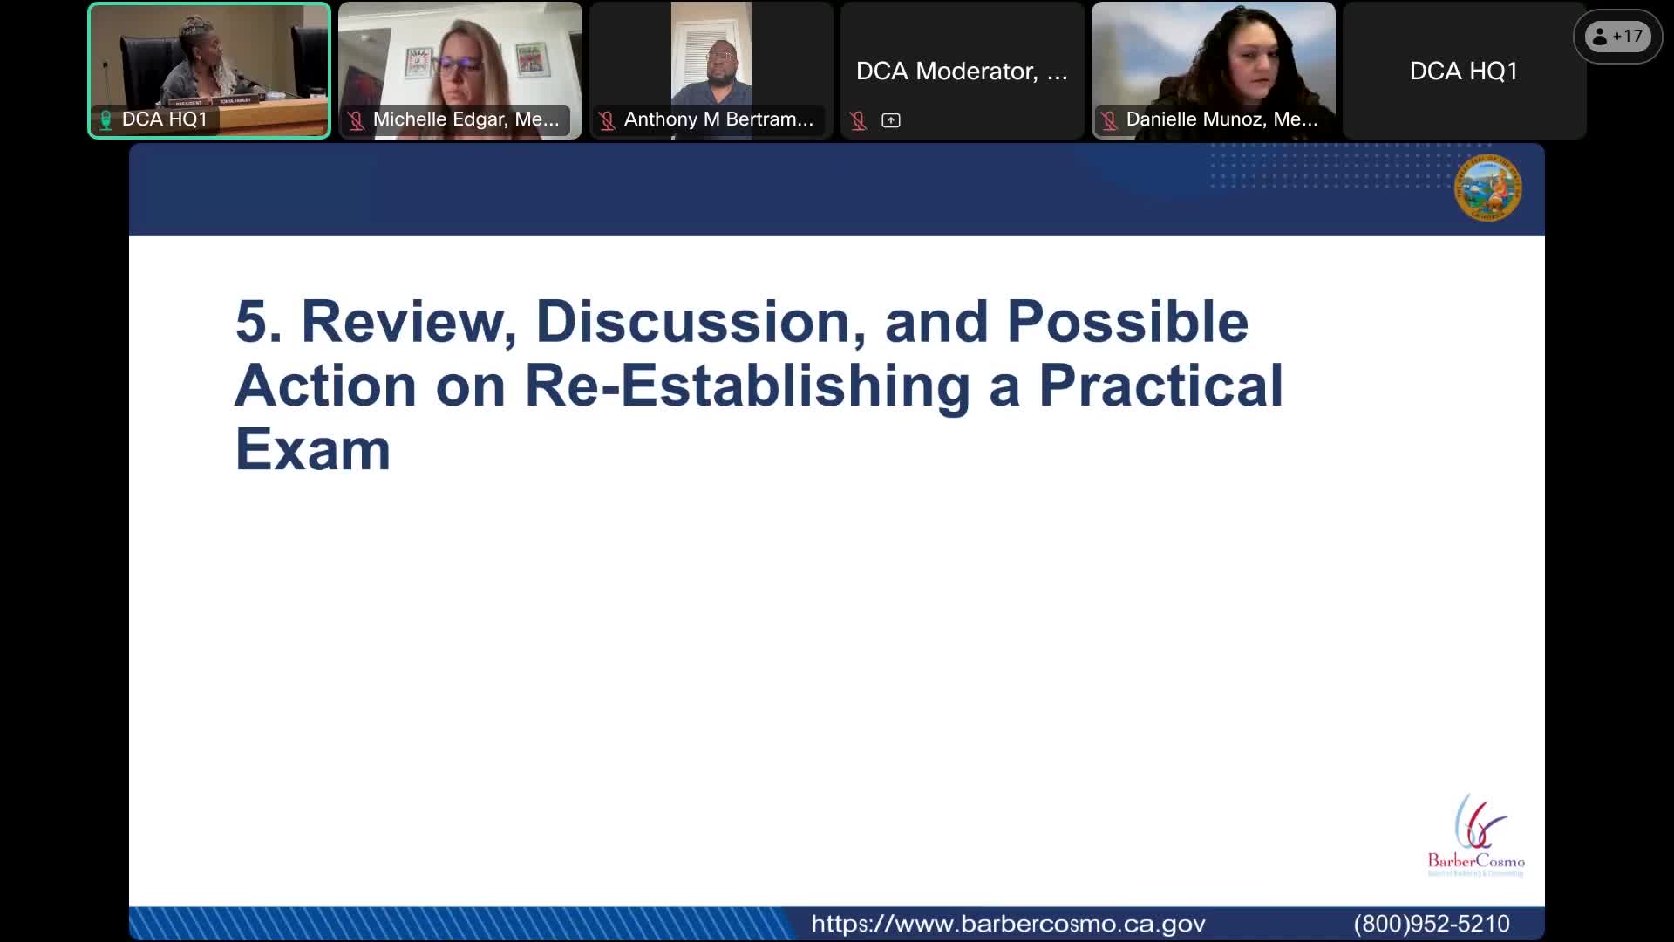
Task: Click Danielle Munoz's muted microphone icon
Action: click(1109, 120)
